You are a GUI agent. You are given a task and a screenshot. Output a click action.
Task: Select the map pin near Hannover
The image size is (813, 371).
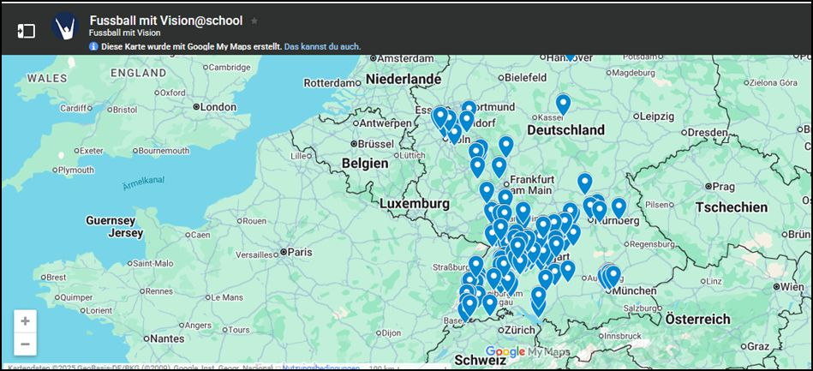tap(570, 56)
